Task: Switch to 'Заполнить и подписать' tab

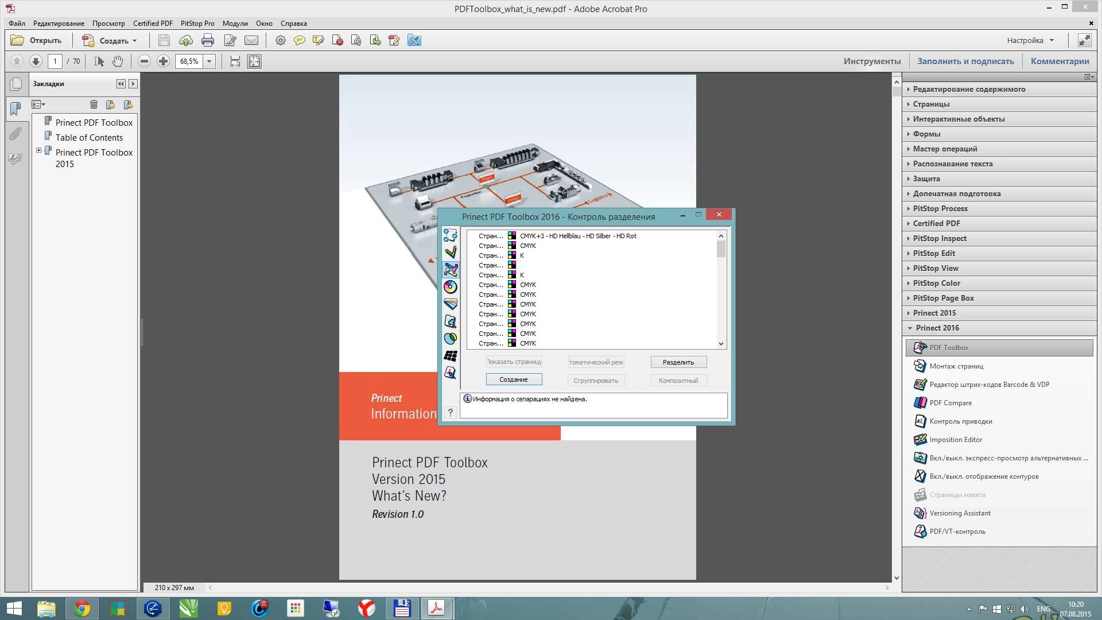Action: pyautogui.click(x=965, y=61)
